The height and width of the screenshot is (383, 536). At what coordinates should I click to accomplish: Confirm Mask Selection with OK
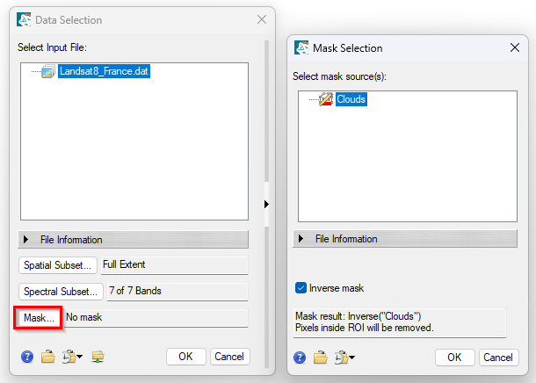point(453,357)
